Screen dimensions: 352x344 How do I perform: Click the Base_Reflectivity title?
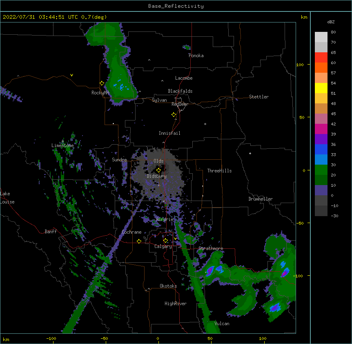point(176,6)
